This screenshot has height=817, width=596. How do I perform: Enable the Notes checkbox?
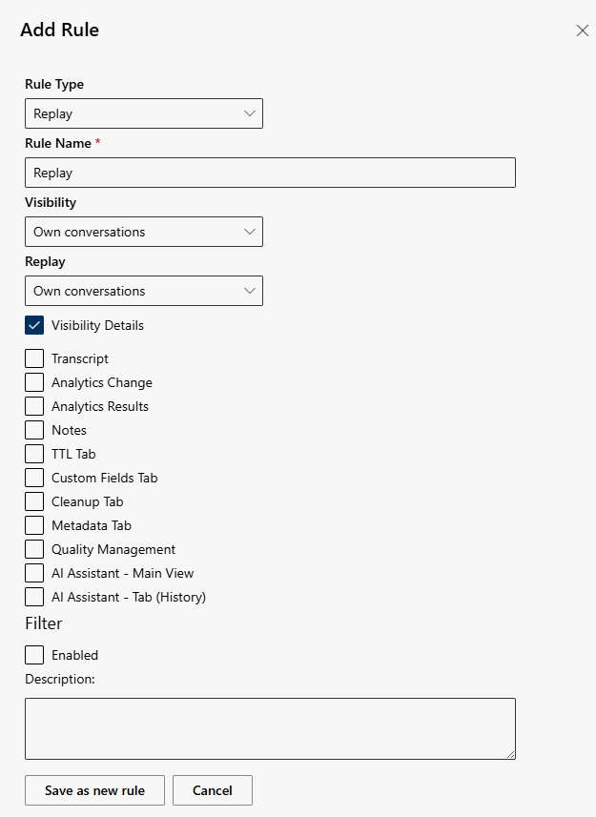(x=34, y=430)
